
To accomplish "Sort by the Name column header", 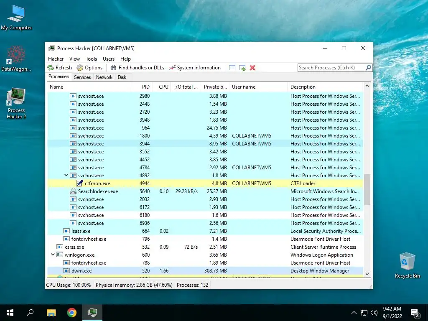I will point(89,87).
